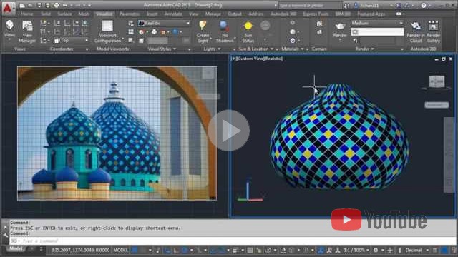Click the Create Camera icon
Viewport: 458px width, 257px height.
tap(320, 24)
